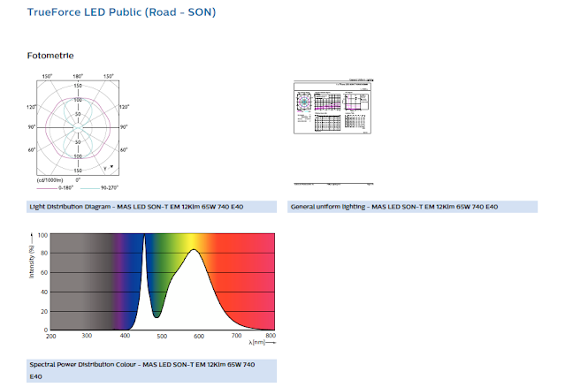Click the λ[nm] axis label
Image resolution: width=565 pixels, height=387 pixels.
point(257,342)
